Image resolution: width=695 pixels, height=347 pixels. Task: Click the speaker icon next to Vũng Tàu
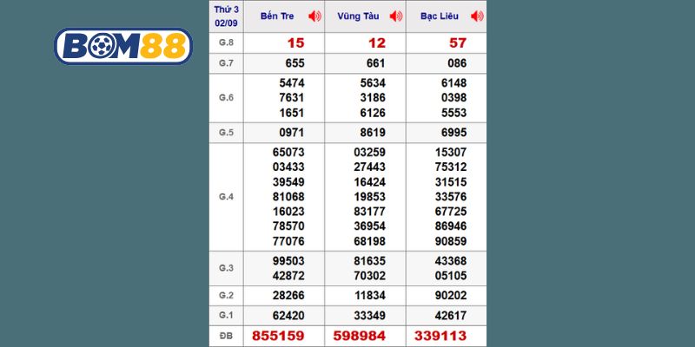click(396, 16)
